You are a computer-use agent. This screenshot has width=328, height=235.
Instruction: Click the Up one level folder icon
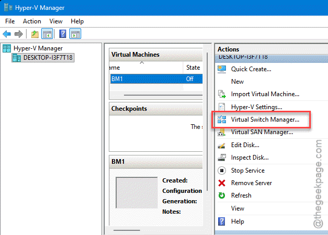coord(35,34)
